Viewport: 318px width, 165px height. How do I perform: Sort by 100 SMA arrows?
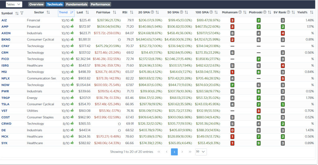click(216, 12)
